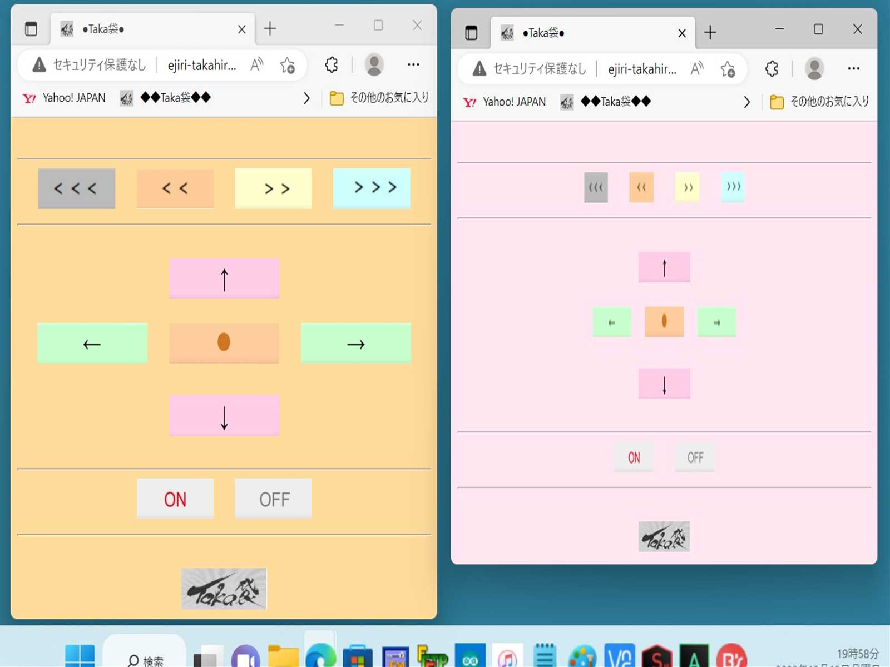Click the gray triple-left arrow button in left window

(76, 188)
